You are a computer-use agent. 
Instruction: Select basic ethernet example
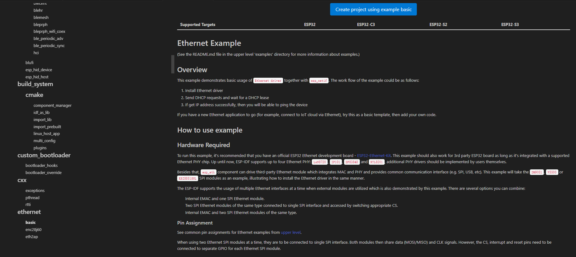[x=30, y=223]
